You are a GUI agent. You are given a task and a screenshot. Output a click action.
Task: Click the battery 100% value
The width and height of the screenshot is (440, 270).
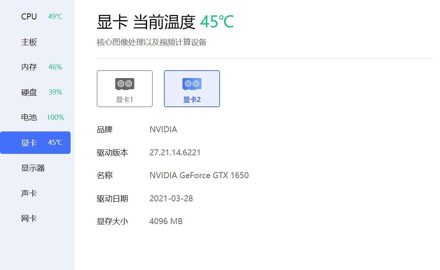pyautogui.click(x=55, y=117)
